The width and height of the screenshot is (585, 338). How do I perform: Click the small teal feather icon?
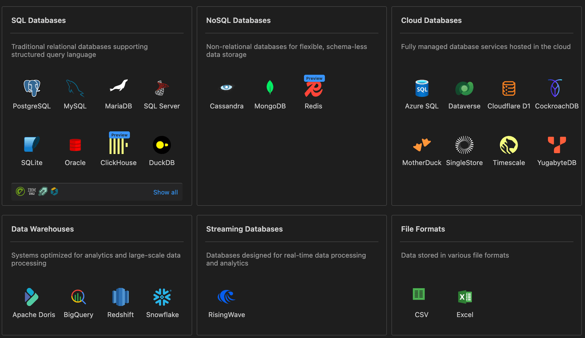pos(43,191)
